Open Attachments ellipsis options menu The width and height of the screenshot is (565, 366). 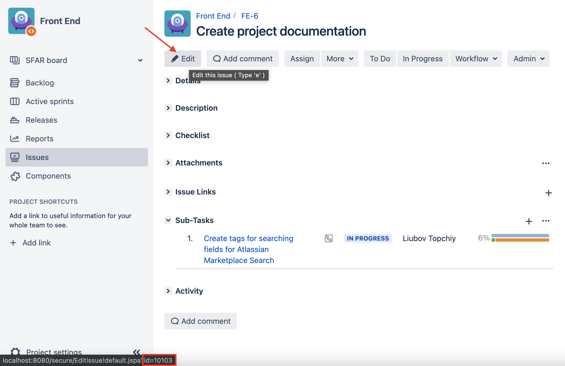coord(546,163)
